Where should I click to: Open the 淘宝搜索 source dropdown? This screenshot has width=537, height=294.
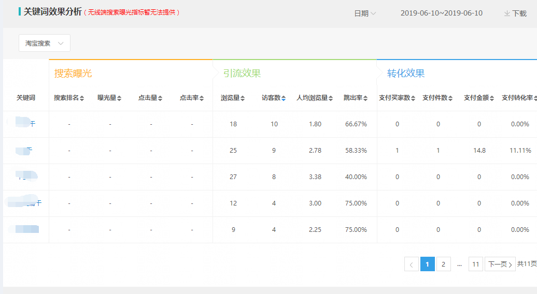[45, 43]
